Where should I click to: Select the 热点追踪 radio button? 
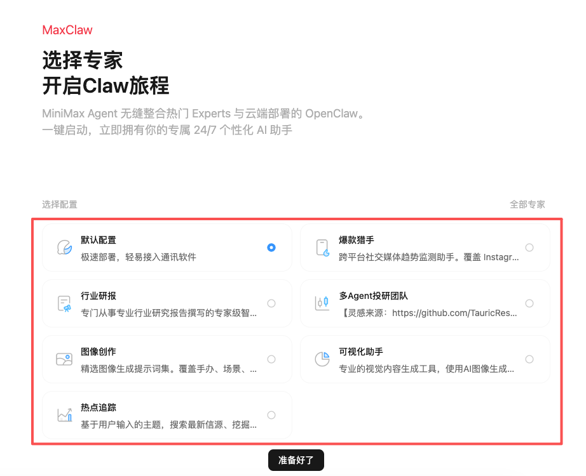pos(271,414)
